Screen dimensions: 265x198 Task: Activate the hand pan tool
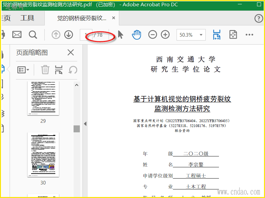(x=136, y=35)
